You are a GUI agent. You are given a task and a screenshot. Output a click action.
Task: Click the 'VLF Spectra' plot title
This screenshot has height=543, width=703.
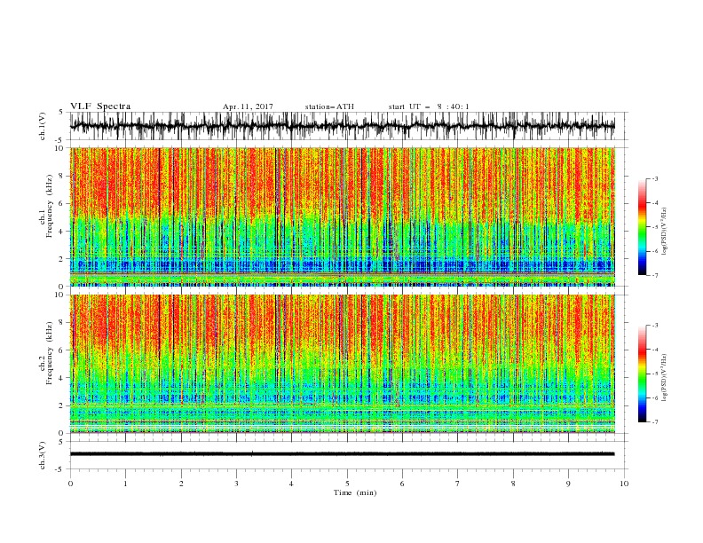[100, 106]
